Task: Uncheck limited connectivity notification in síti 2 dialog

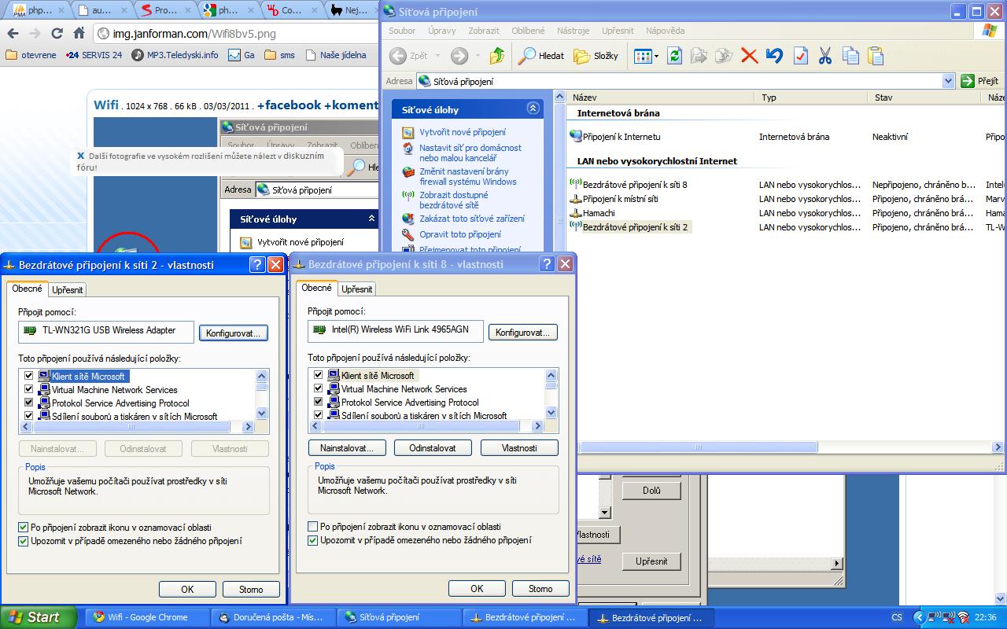Action: tap(24, 541)
